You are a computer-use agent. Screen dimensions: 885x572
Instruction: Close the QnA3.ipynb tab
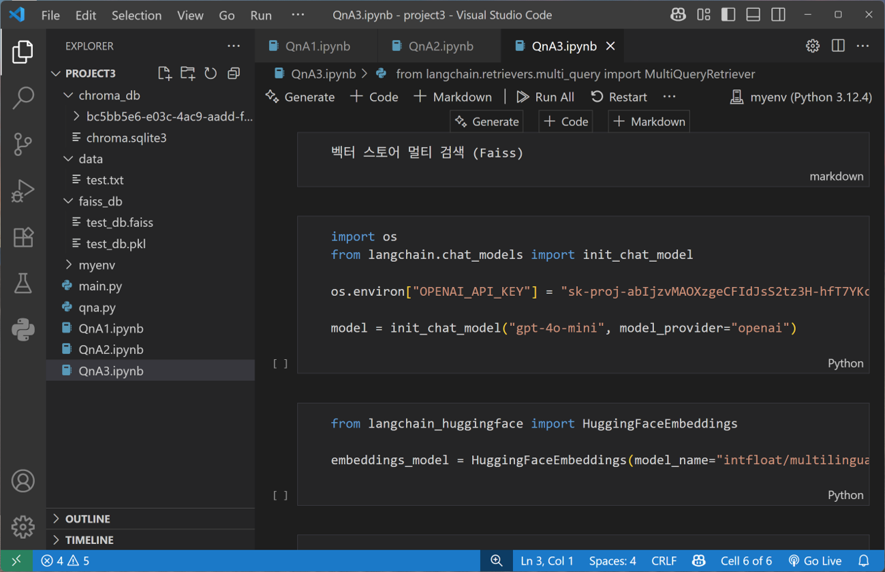click(x=610, y=46)
